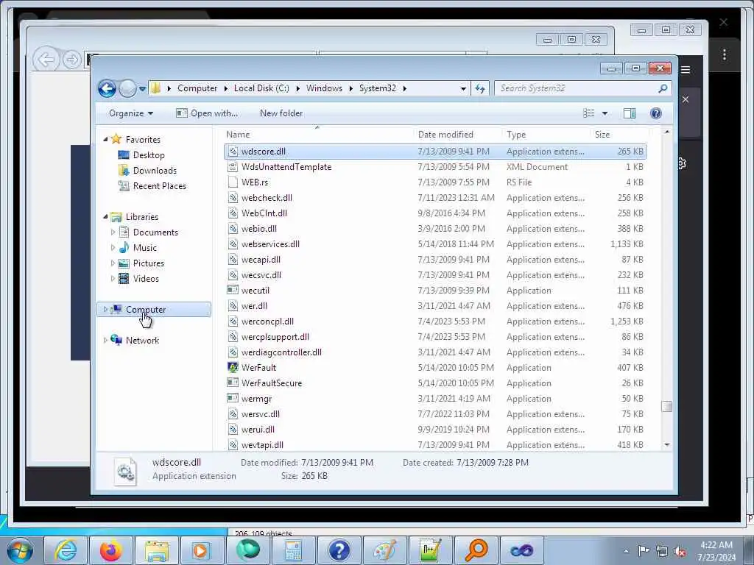Open the Calculator taskbar icon
Screen dimensions: 754x565
pyautogui.click(x=293, y=550)
